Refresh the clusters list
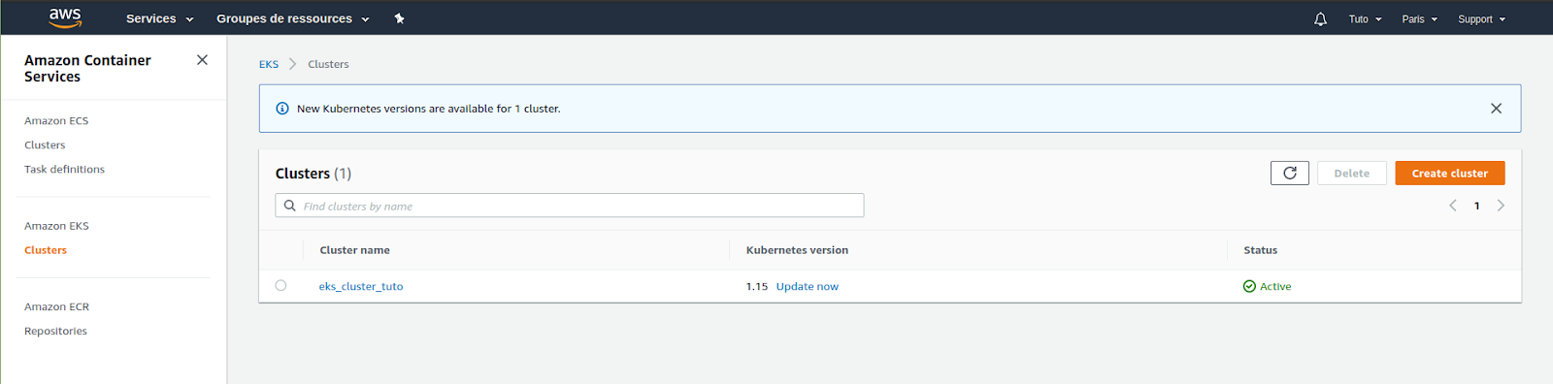Screen dimensions: 1553x384 coord(1290,173)
